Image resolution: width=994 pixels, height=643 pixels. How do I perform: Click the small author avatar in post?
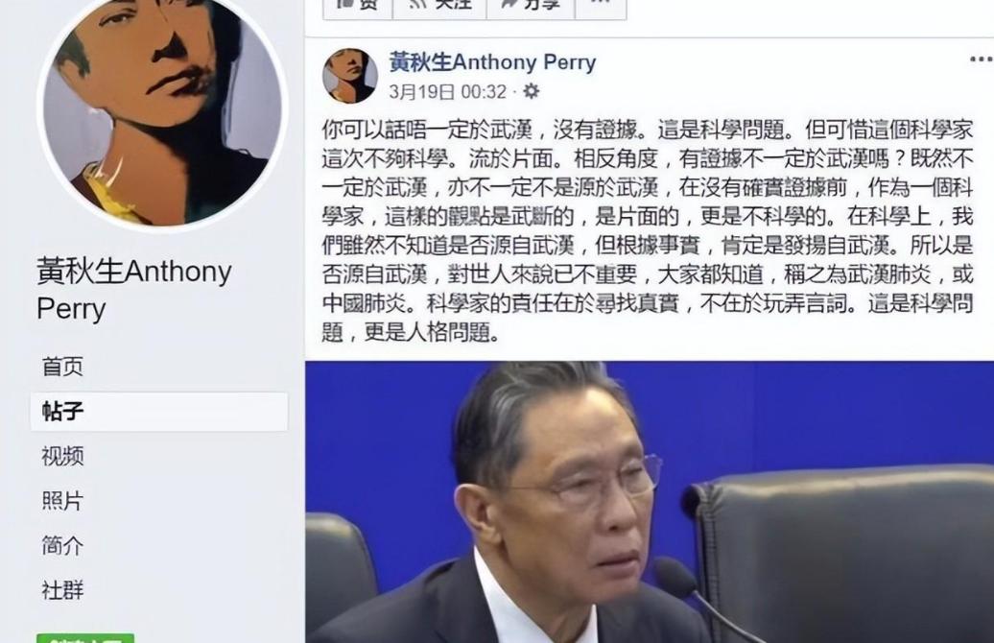pos(350,76)
